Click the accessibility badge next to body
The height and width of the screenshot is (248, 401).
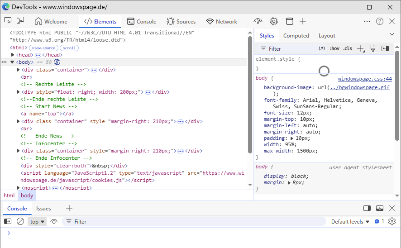[57, 62]
